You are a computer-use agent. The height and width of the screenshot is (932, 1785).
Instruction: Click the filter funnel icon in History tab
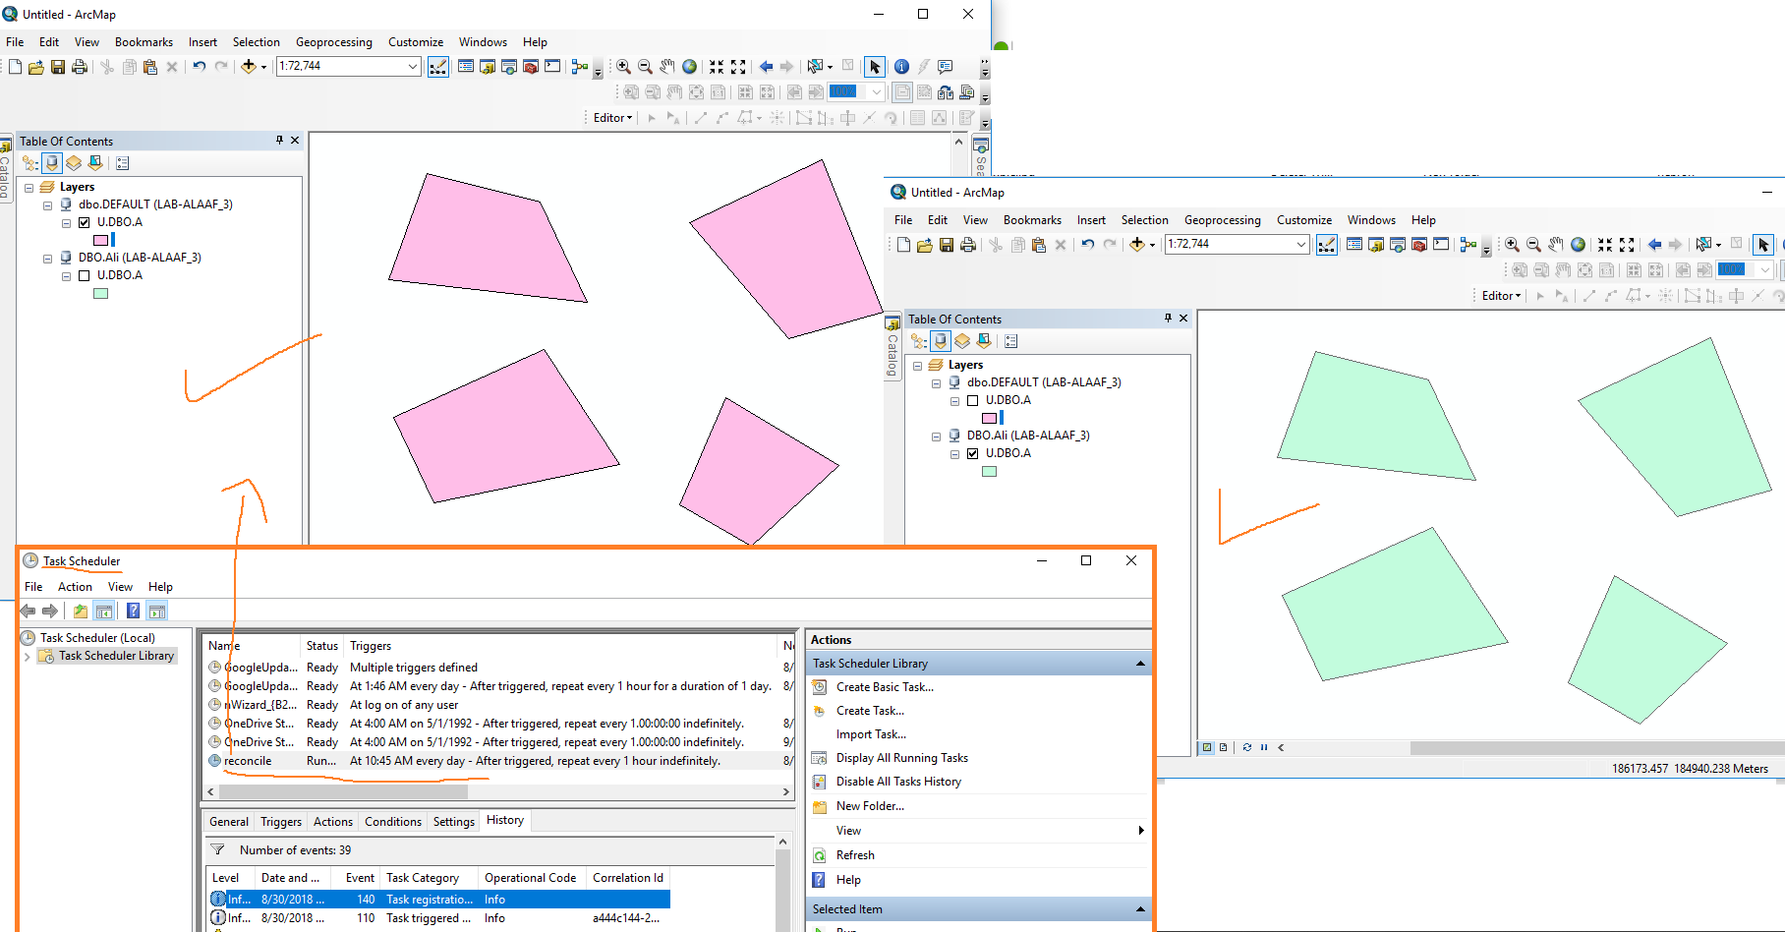(218, 849)
